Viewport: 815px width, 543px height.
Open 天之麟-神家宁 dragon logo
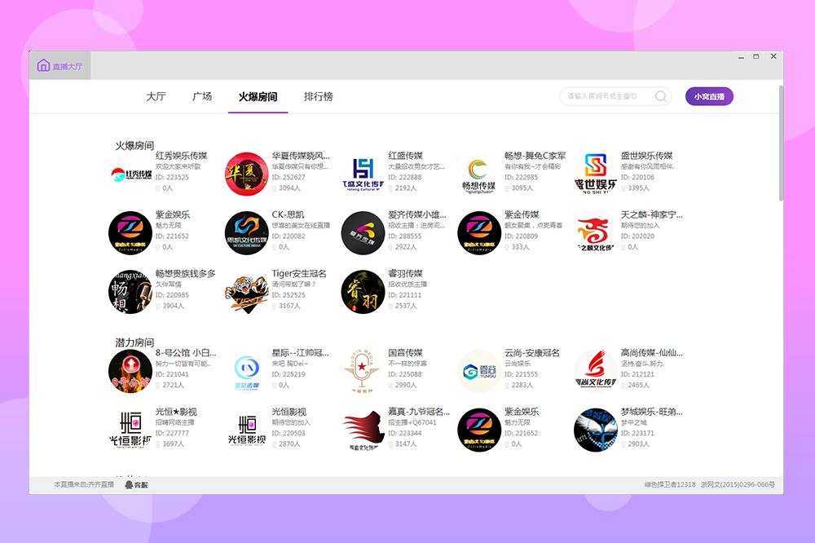596,232
